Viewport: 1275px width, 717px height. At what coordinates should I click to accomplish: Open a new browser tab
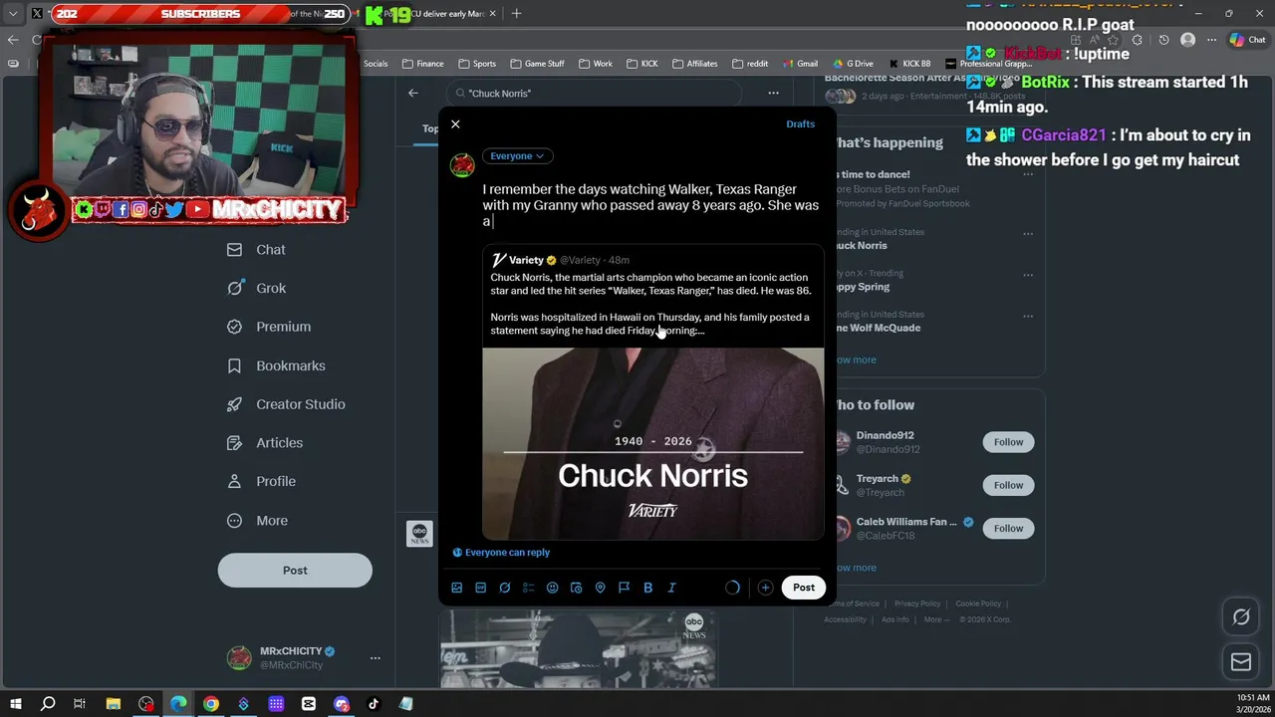click(516, 14)
